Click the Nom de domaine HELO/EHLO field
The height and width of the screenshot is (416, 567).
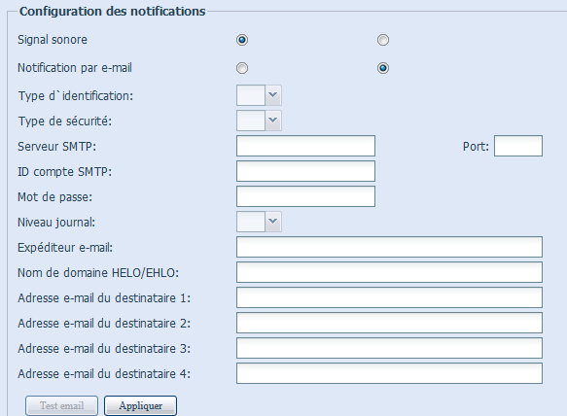389,272
